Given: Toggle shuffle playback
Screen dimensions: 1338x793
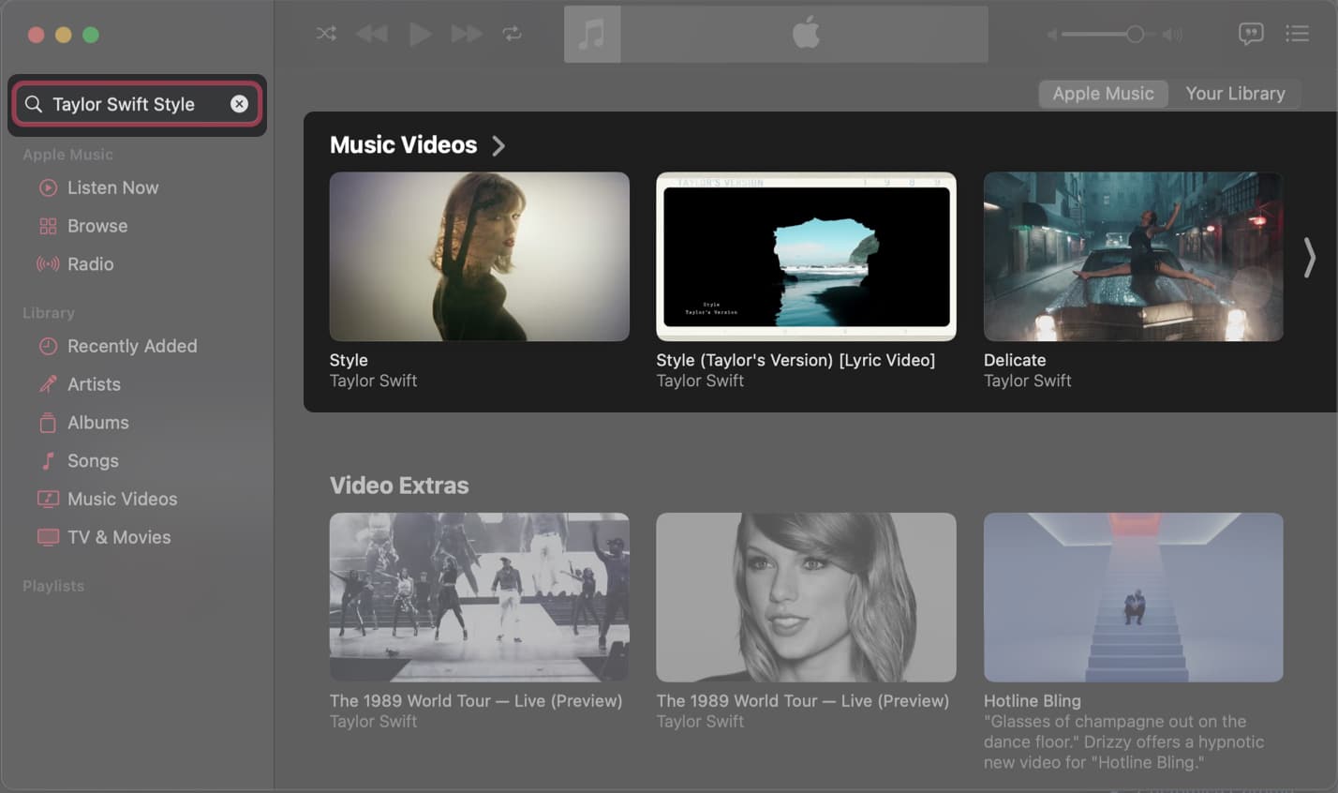Looking at the screenshot, I should (326, 34).
